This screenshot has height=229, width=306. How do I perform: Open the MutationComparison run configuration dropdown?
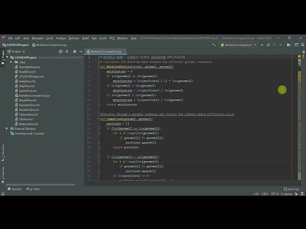238,45
